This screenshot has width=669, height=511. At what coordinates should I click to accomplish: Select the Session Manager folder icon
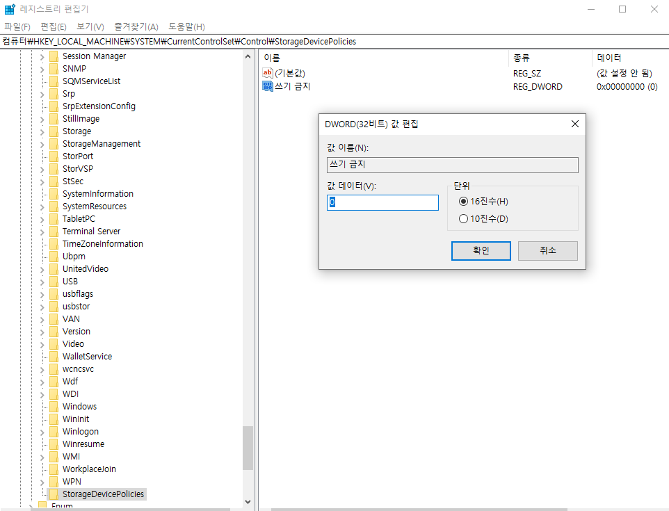click(54, 56)
